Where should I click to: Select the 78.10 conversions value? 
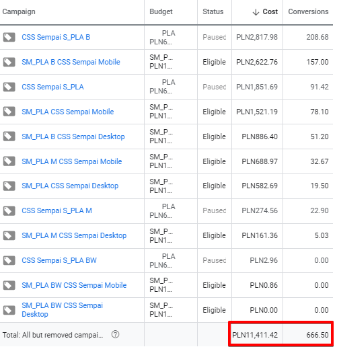click(320, 112)
